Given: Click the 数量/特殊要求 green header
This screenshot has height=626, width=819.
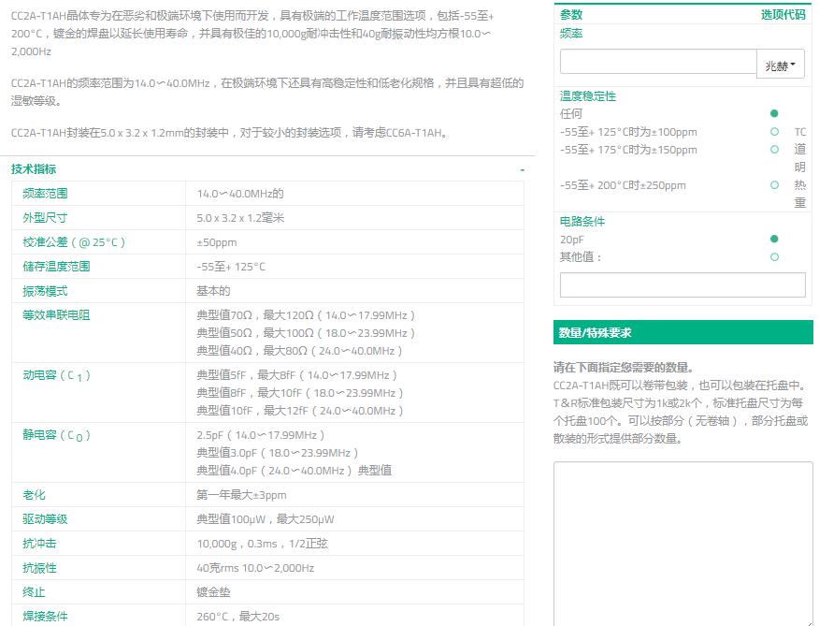Looking at the screenshot, I should click(683, 332).
